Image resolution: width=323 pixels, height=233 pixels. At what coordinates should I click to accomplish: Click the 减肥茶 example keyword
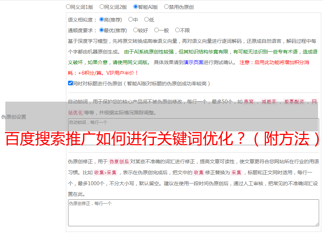(269, 102)
